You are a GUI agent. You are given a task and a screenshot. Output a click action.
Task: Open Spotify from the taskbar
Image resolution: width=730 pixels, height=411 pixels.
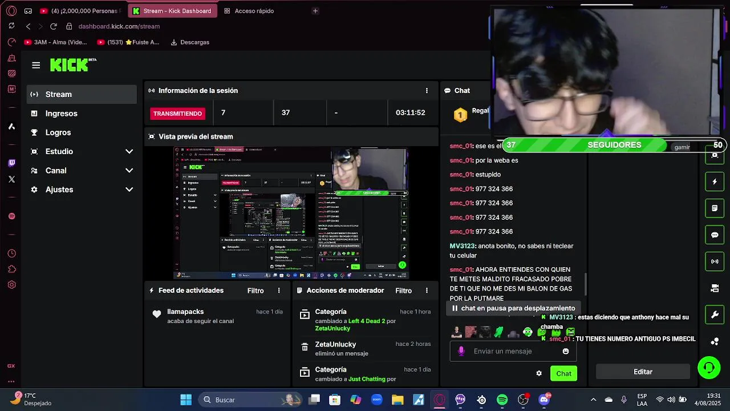(x=502, y=400)
